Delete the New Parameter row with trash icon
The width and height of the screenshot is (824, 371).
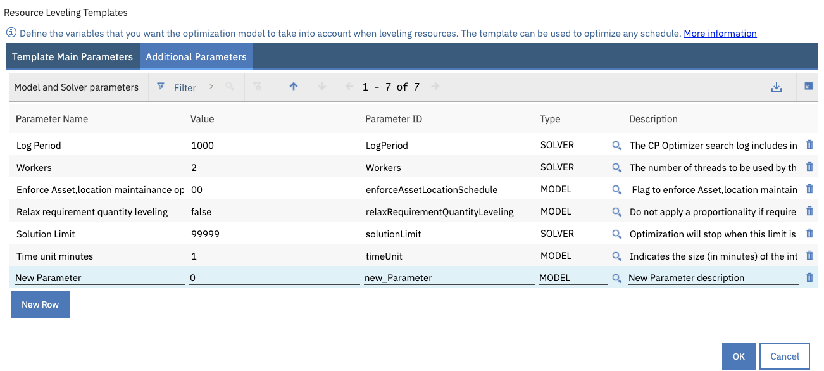pyautogui.click(x=809, y=277)
